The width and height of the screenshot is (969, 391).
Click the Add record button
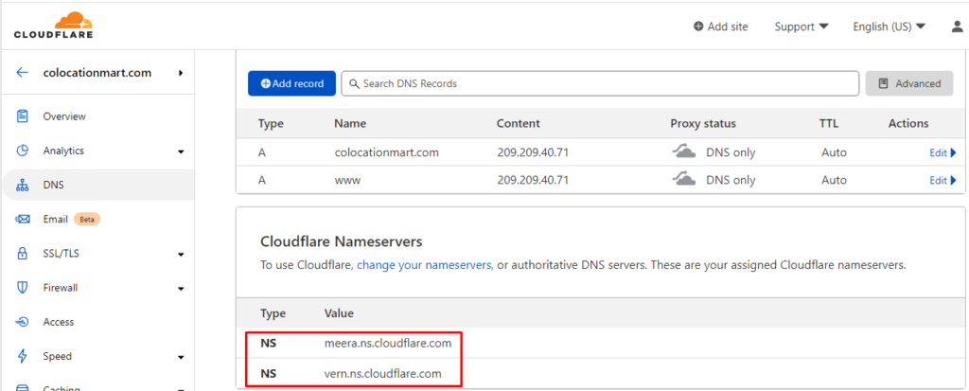291,83
